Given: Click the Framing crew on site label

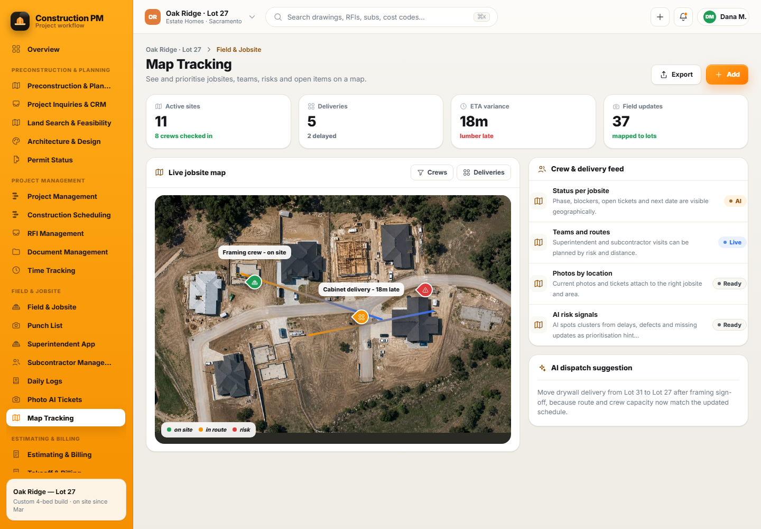Looking at the screenshot, I should point(254,252).
